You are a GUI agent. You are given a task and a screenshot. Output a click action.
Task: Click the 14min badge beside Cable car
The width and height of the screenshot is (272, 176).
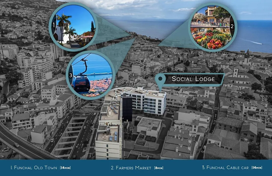pyautogui.click(x=257, y=167)
